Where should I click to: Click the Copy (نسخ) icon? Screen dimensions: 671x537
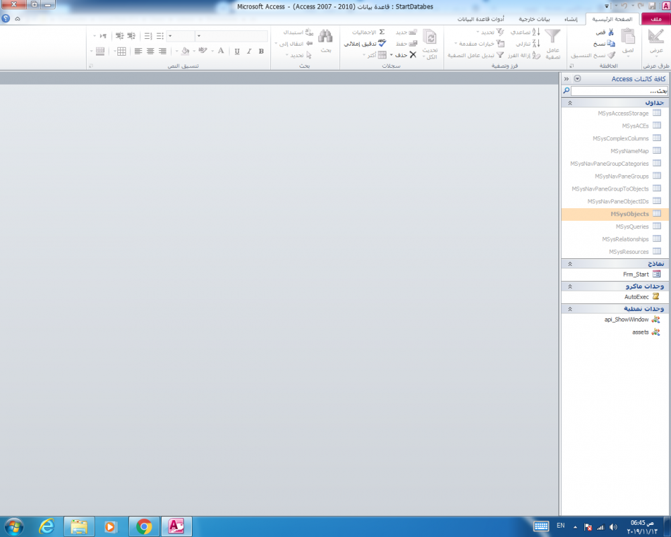[611, 44]
